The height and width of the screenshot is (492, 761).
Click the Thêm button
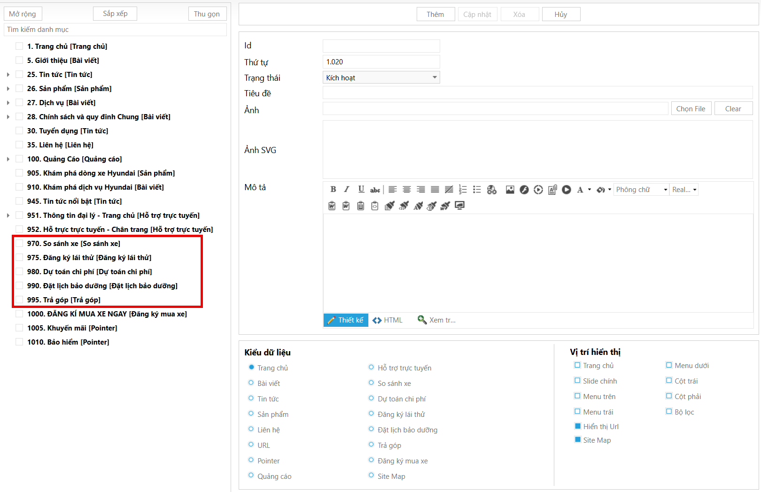pyautogui.click(x=435, y=15)
